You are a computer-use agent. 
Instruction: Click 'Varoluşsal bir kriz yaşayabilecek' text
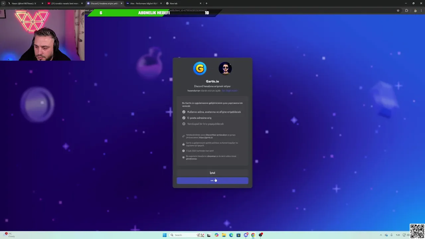pos(206,124)
